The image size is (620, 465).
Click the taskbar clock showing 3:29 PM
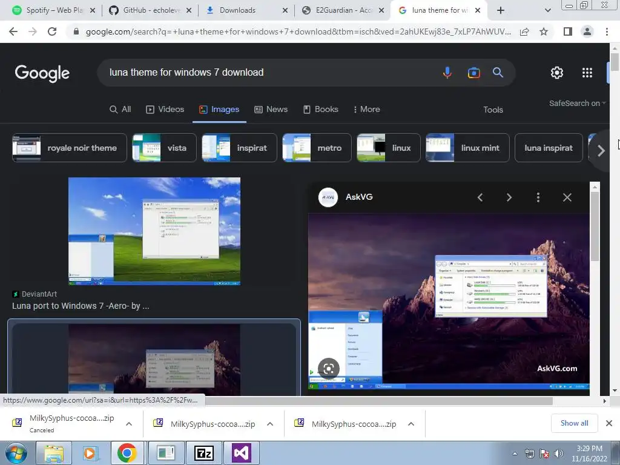tap(589, 453)
